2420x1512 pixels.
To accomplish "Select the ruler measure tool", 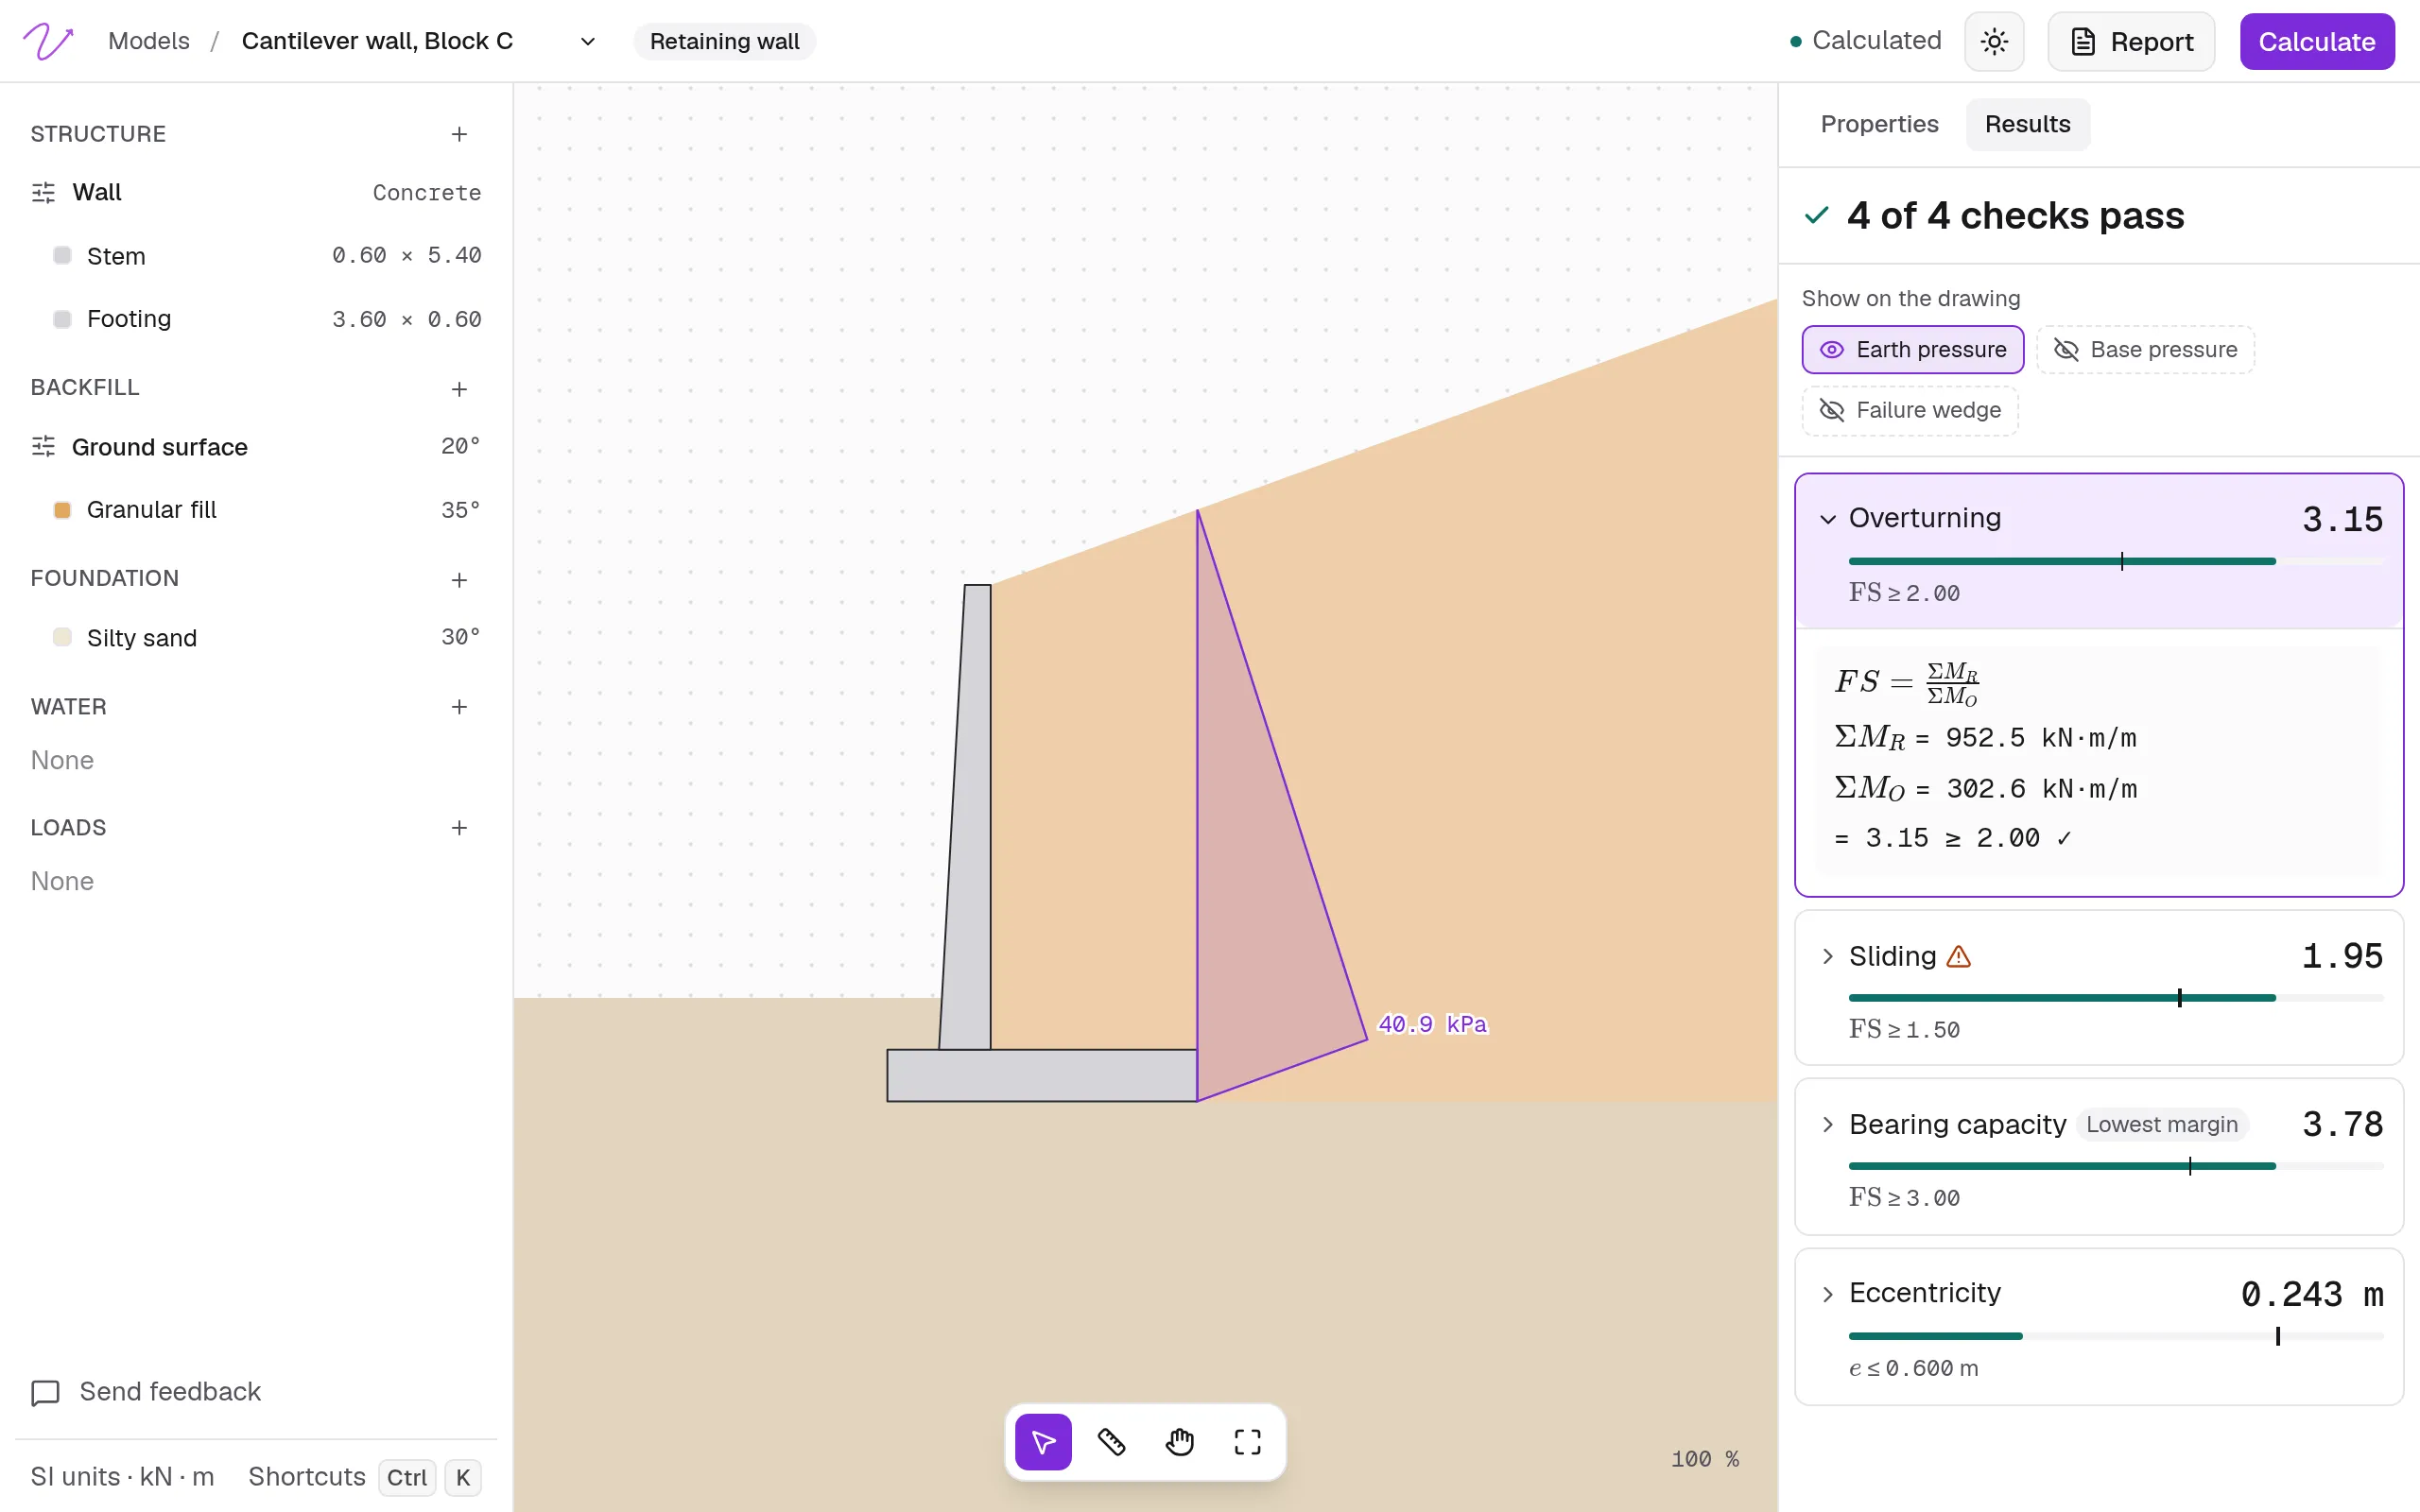I will pyautogui.click(x=1111, y=1442).
